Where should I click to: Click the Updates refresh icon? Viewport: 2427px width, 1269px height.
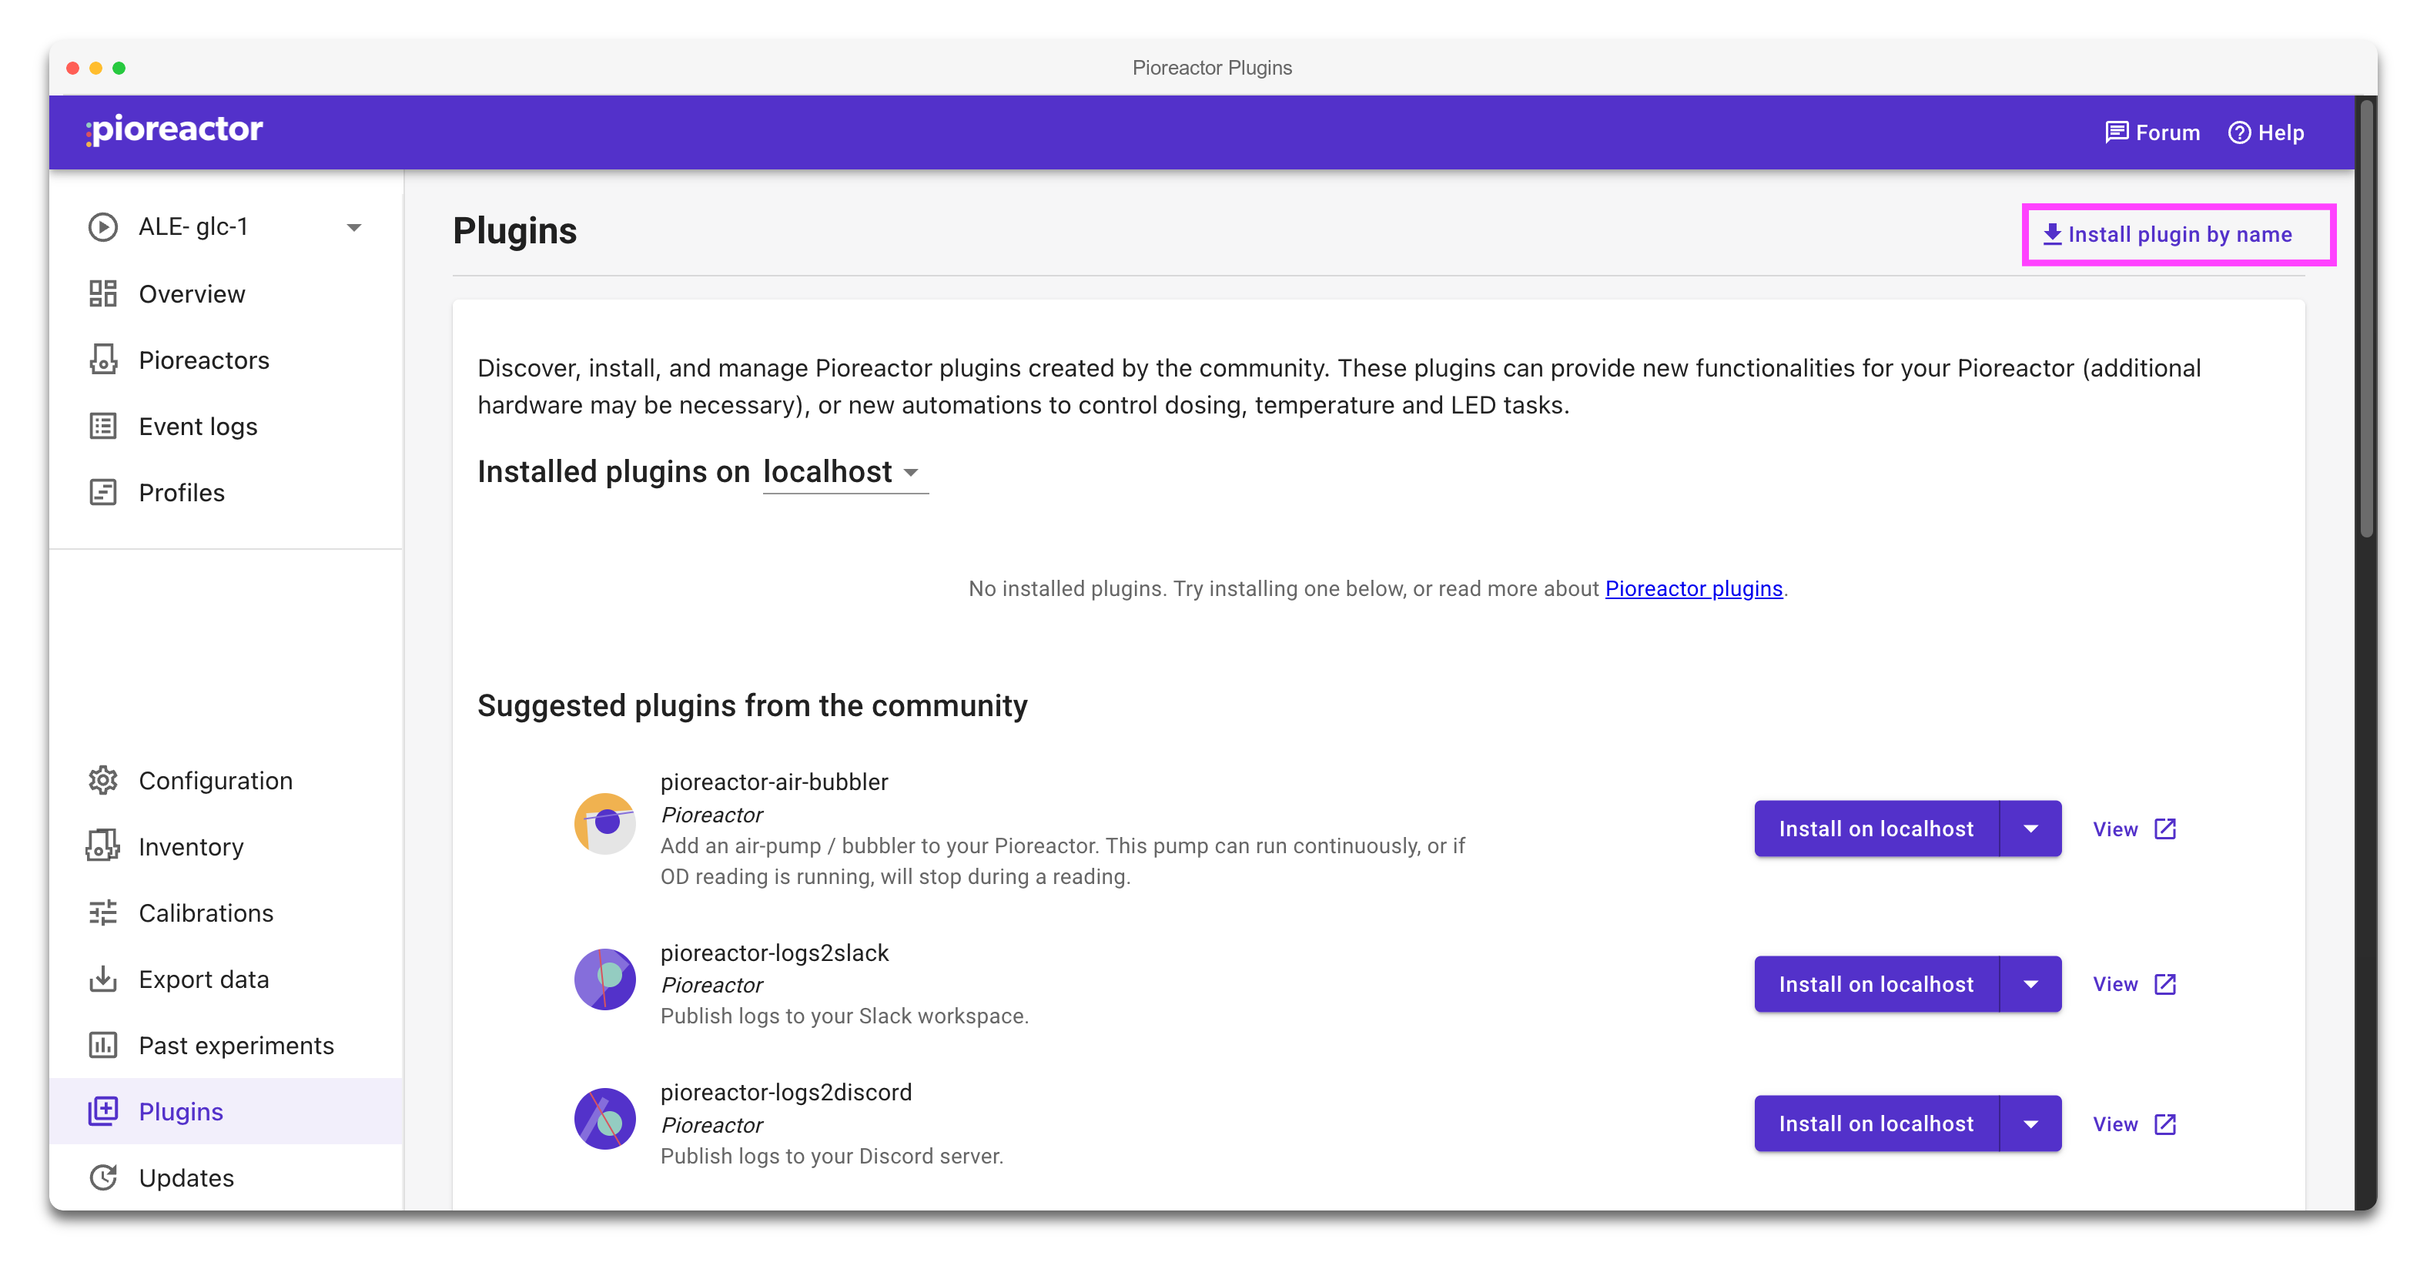click(x=102, y=1177)
